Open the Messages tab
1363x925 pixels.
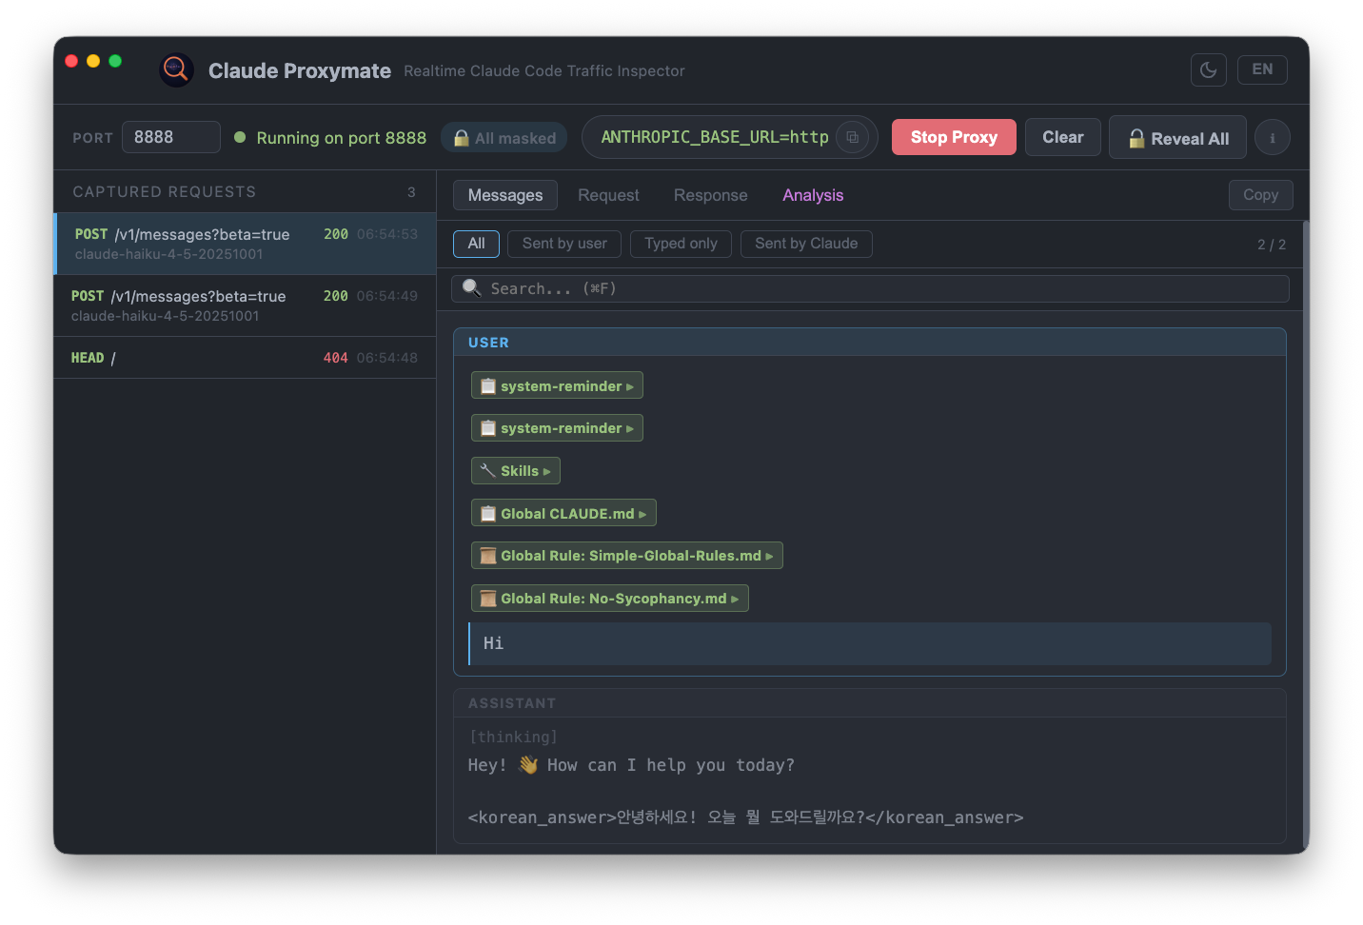tap(505, 195)
